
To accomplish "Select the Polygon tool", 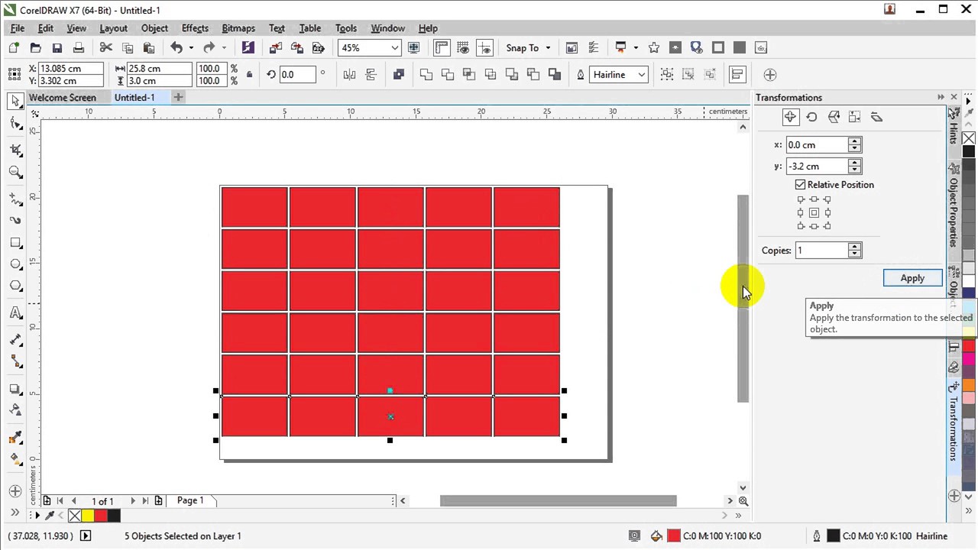I will (x=15, y=286).
